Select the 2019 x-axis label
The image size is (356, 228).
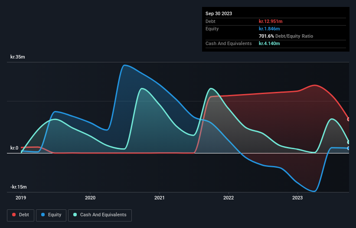click(x=21, y=198)
